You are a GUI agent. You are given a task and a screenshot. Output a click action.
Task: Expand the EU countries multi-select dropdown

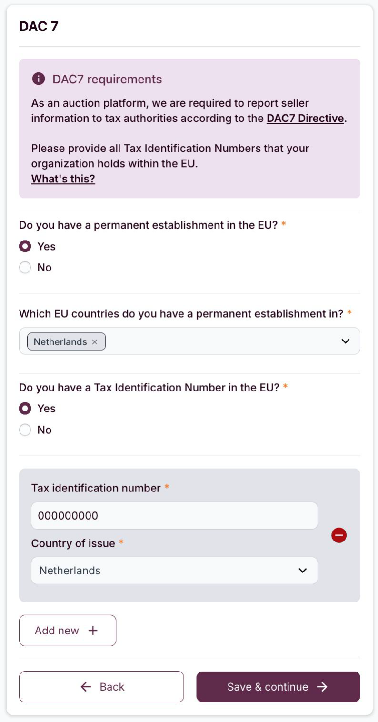346,341
